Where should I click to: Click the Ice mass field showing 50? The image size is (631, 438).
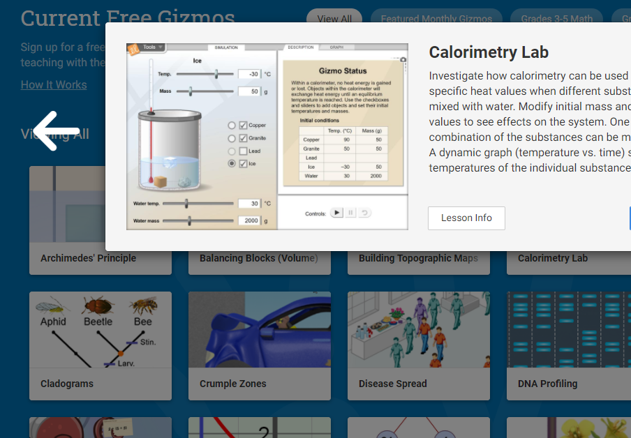coord(249,91)
